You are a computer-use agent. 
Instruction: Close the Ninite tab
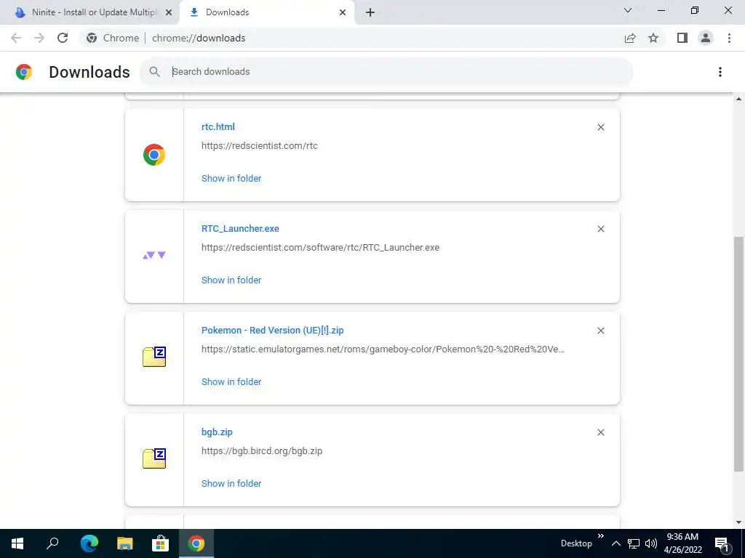(169, 12)
